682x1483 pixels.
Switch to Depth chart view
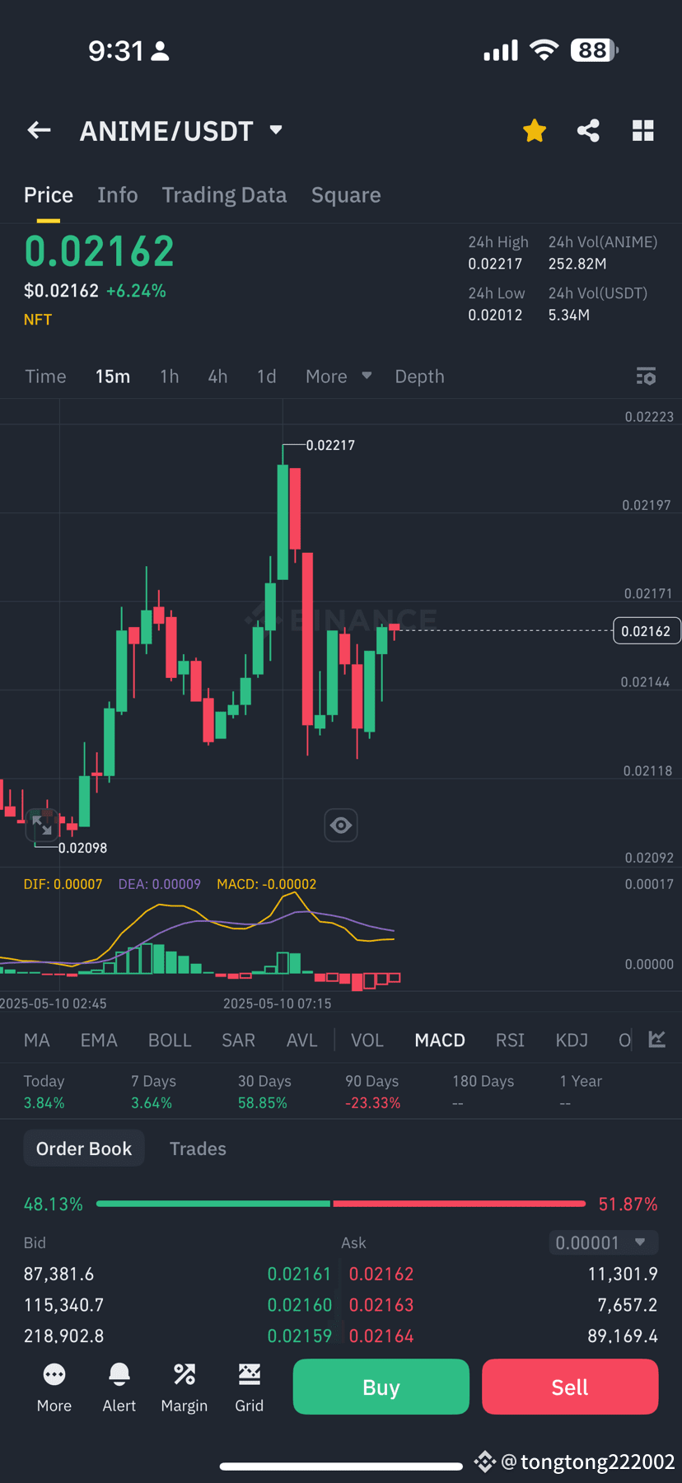(419, 377)
